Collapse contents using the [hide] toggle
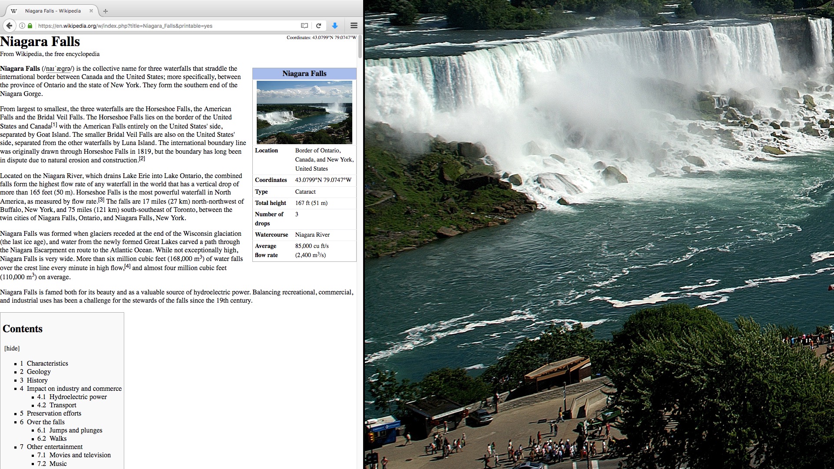834x469 pixels. (x=12, y=348)
